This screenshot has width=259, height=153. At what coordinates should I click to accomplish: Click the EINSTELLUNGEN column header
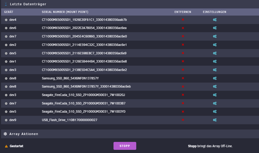pyautogui.click(x=215, y=12)
